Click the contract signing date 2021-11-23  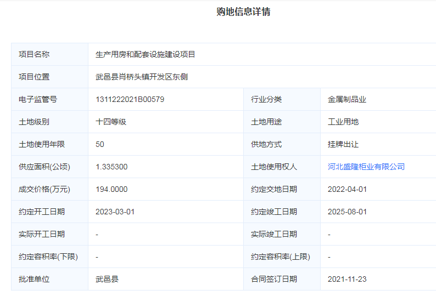coord(347,279)
